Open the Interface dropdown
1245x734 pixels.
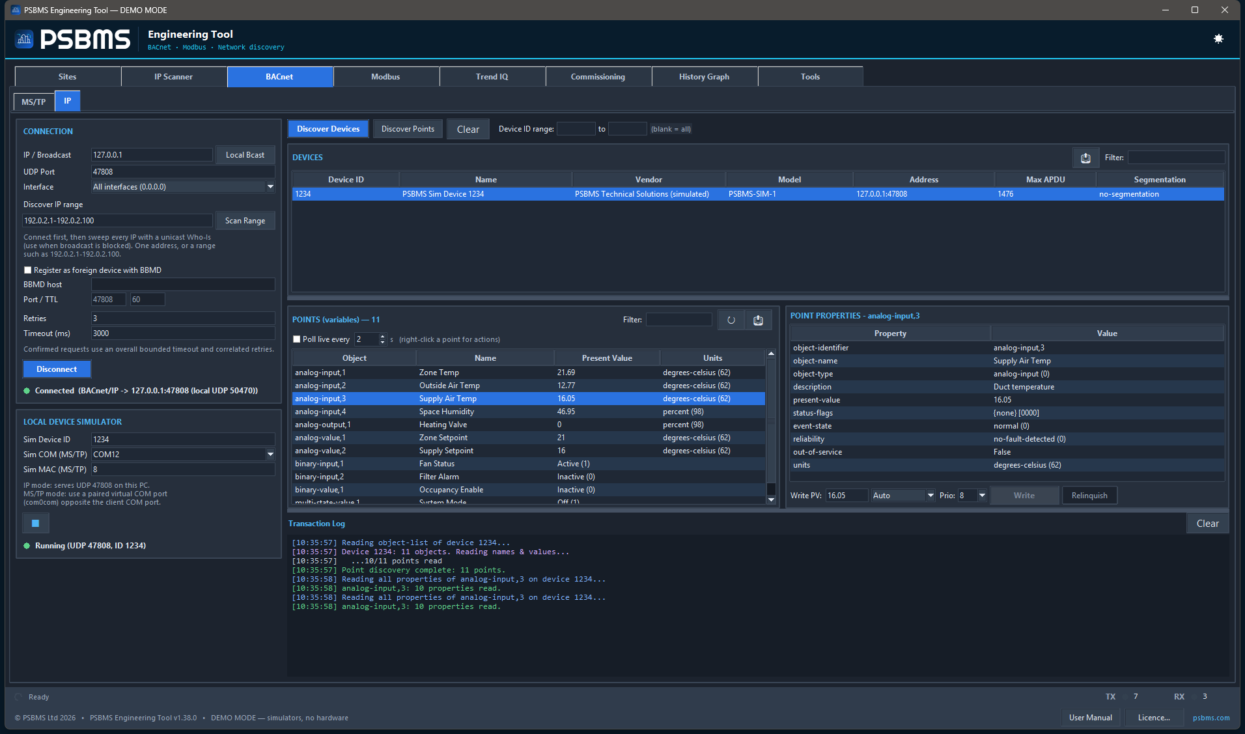pyautogui.click(x=270, y=187)
